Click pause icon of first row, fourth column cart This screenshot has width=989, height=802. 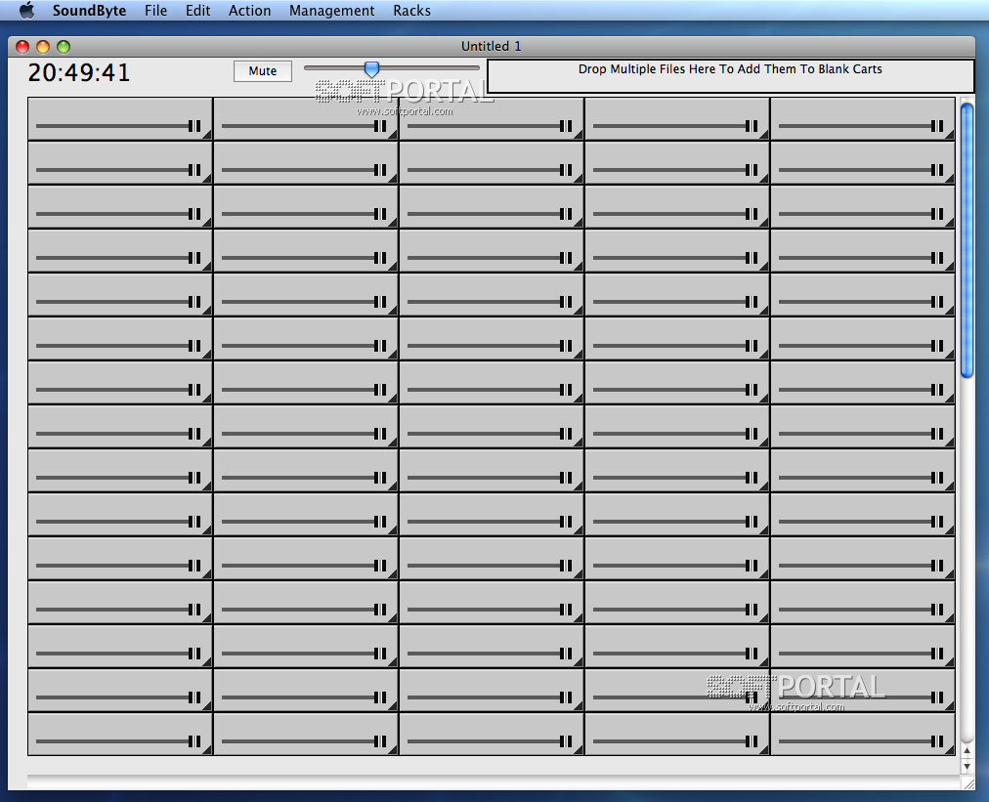point(752,126)
